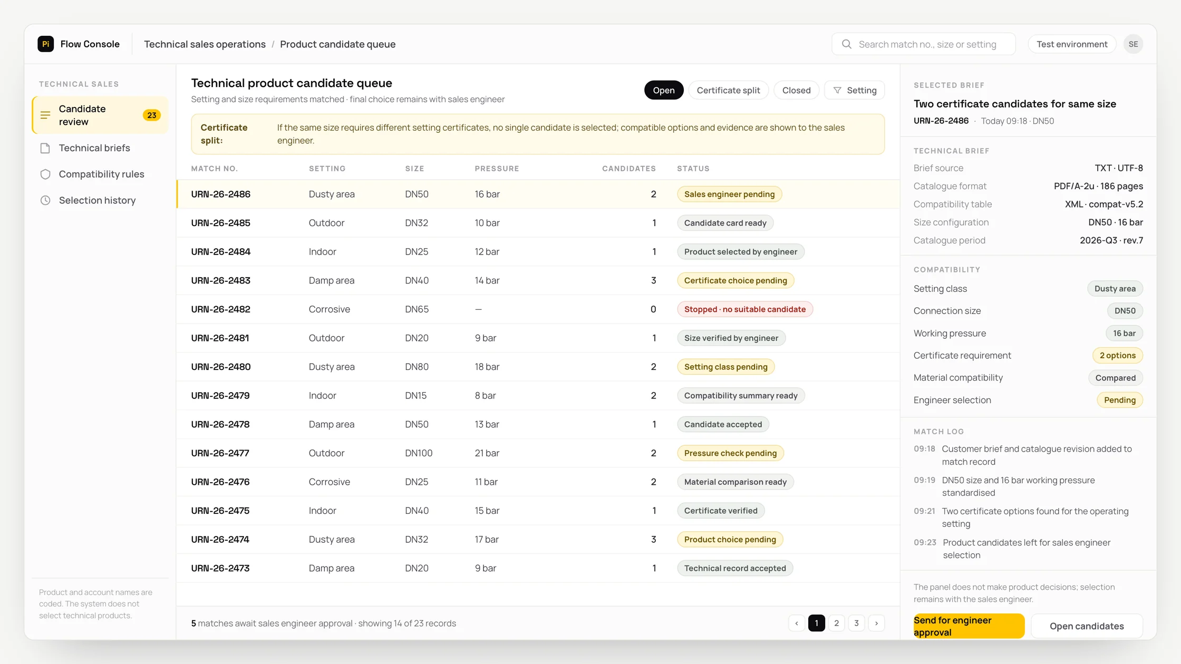1181x664 pixels.
Task: Click the CANDIDATES column header
Action: [x=629, y=169]
